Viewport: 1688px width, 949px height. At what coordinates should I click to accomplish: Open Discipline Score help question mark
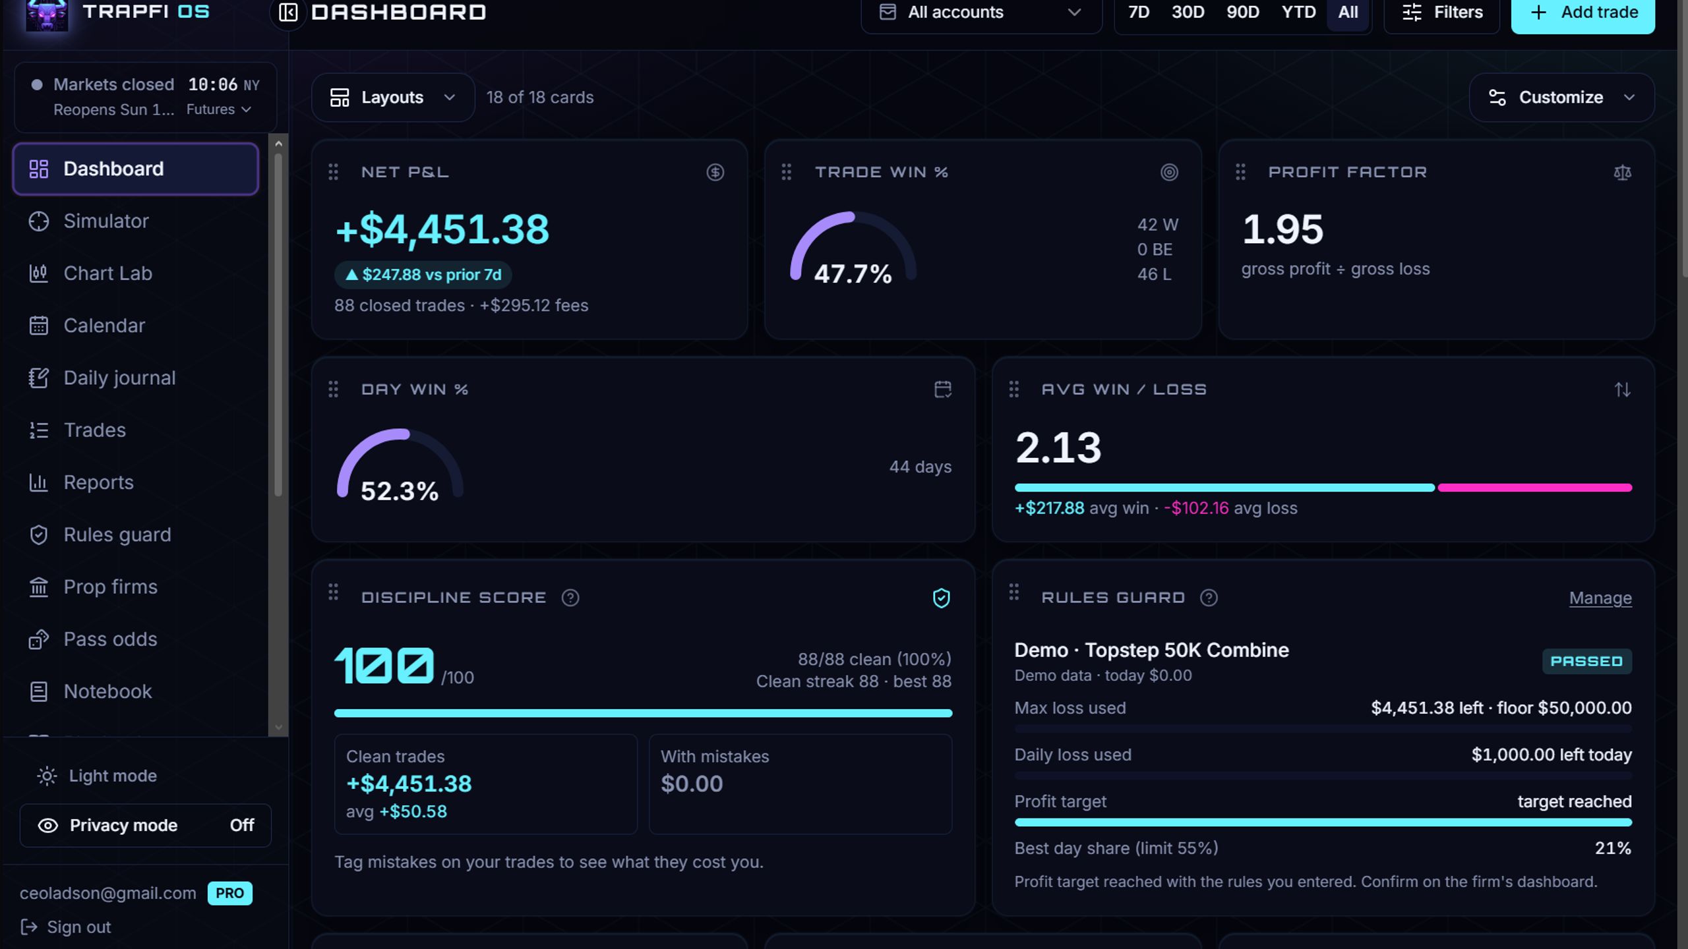[570, 598]
